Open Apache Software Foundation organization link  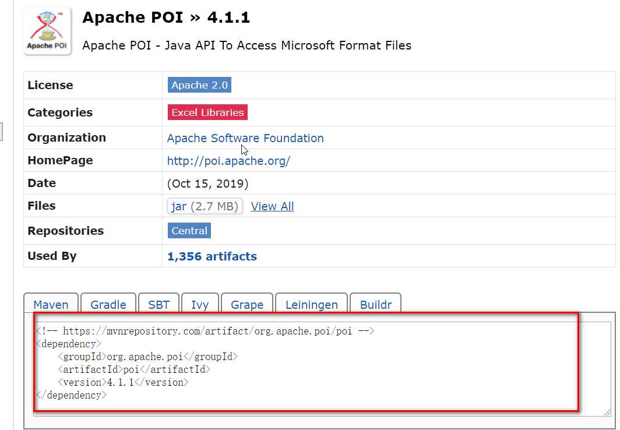tap(245, 138)
